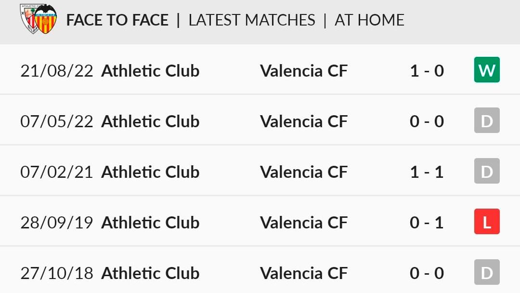Switch to LATEST MATCHES tab
Screen dimensions: 520x293
tap(252, 20)
